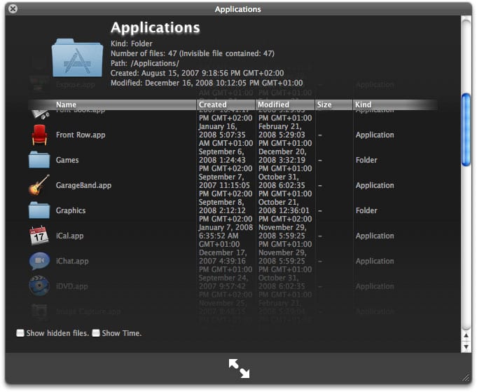The width and height of the screenshot is (477, 392).
Task: Select the Graphics folder name
Action: (x=71, y=211)
